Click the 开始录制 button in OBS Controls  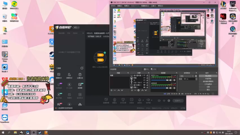tap(208, 79)
